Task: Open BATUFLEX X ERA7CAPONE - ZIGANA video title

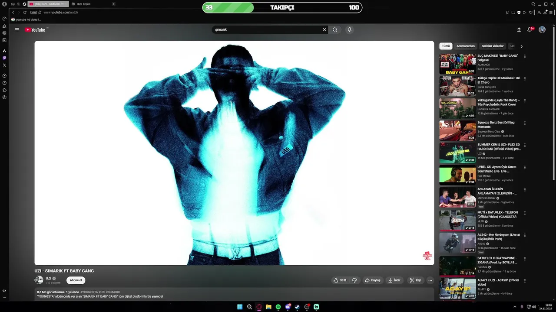Action: click(x=498, y=260)
